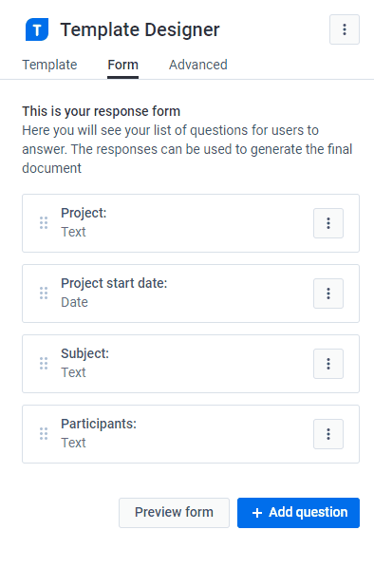Select the Project start date question card

coord(191,293)
